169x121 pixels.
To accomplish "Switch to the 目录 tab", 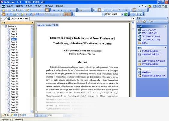I will pyautogui.click(x=23, y=115).
